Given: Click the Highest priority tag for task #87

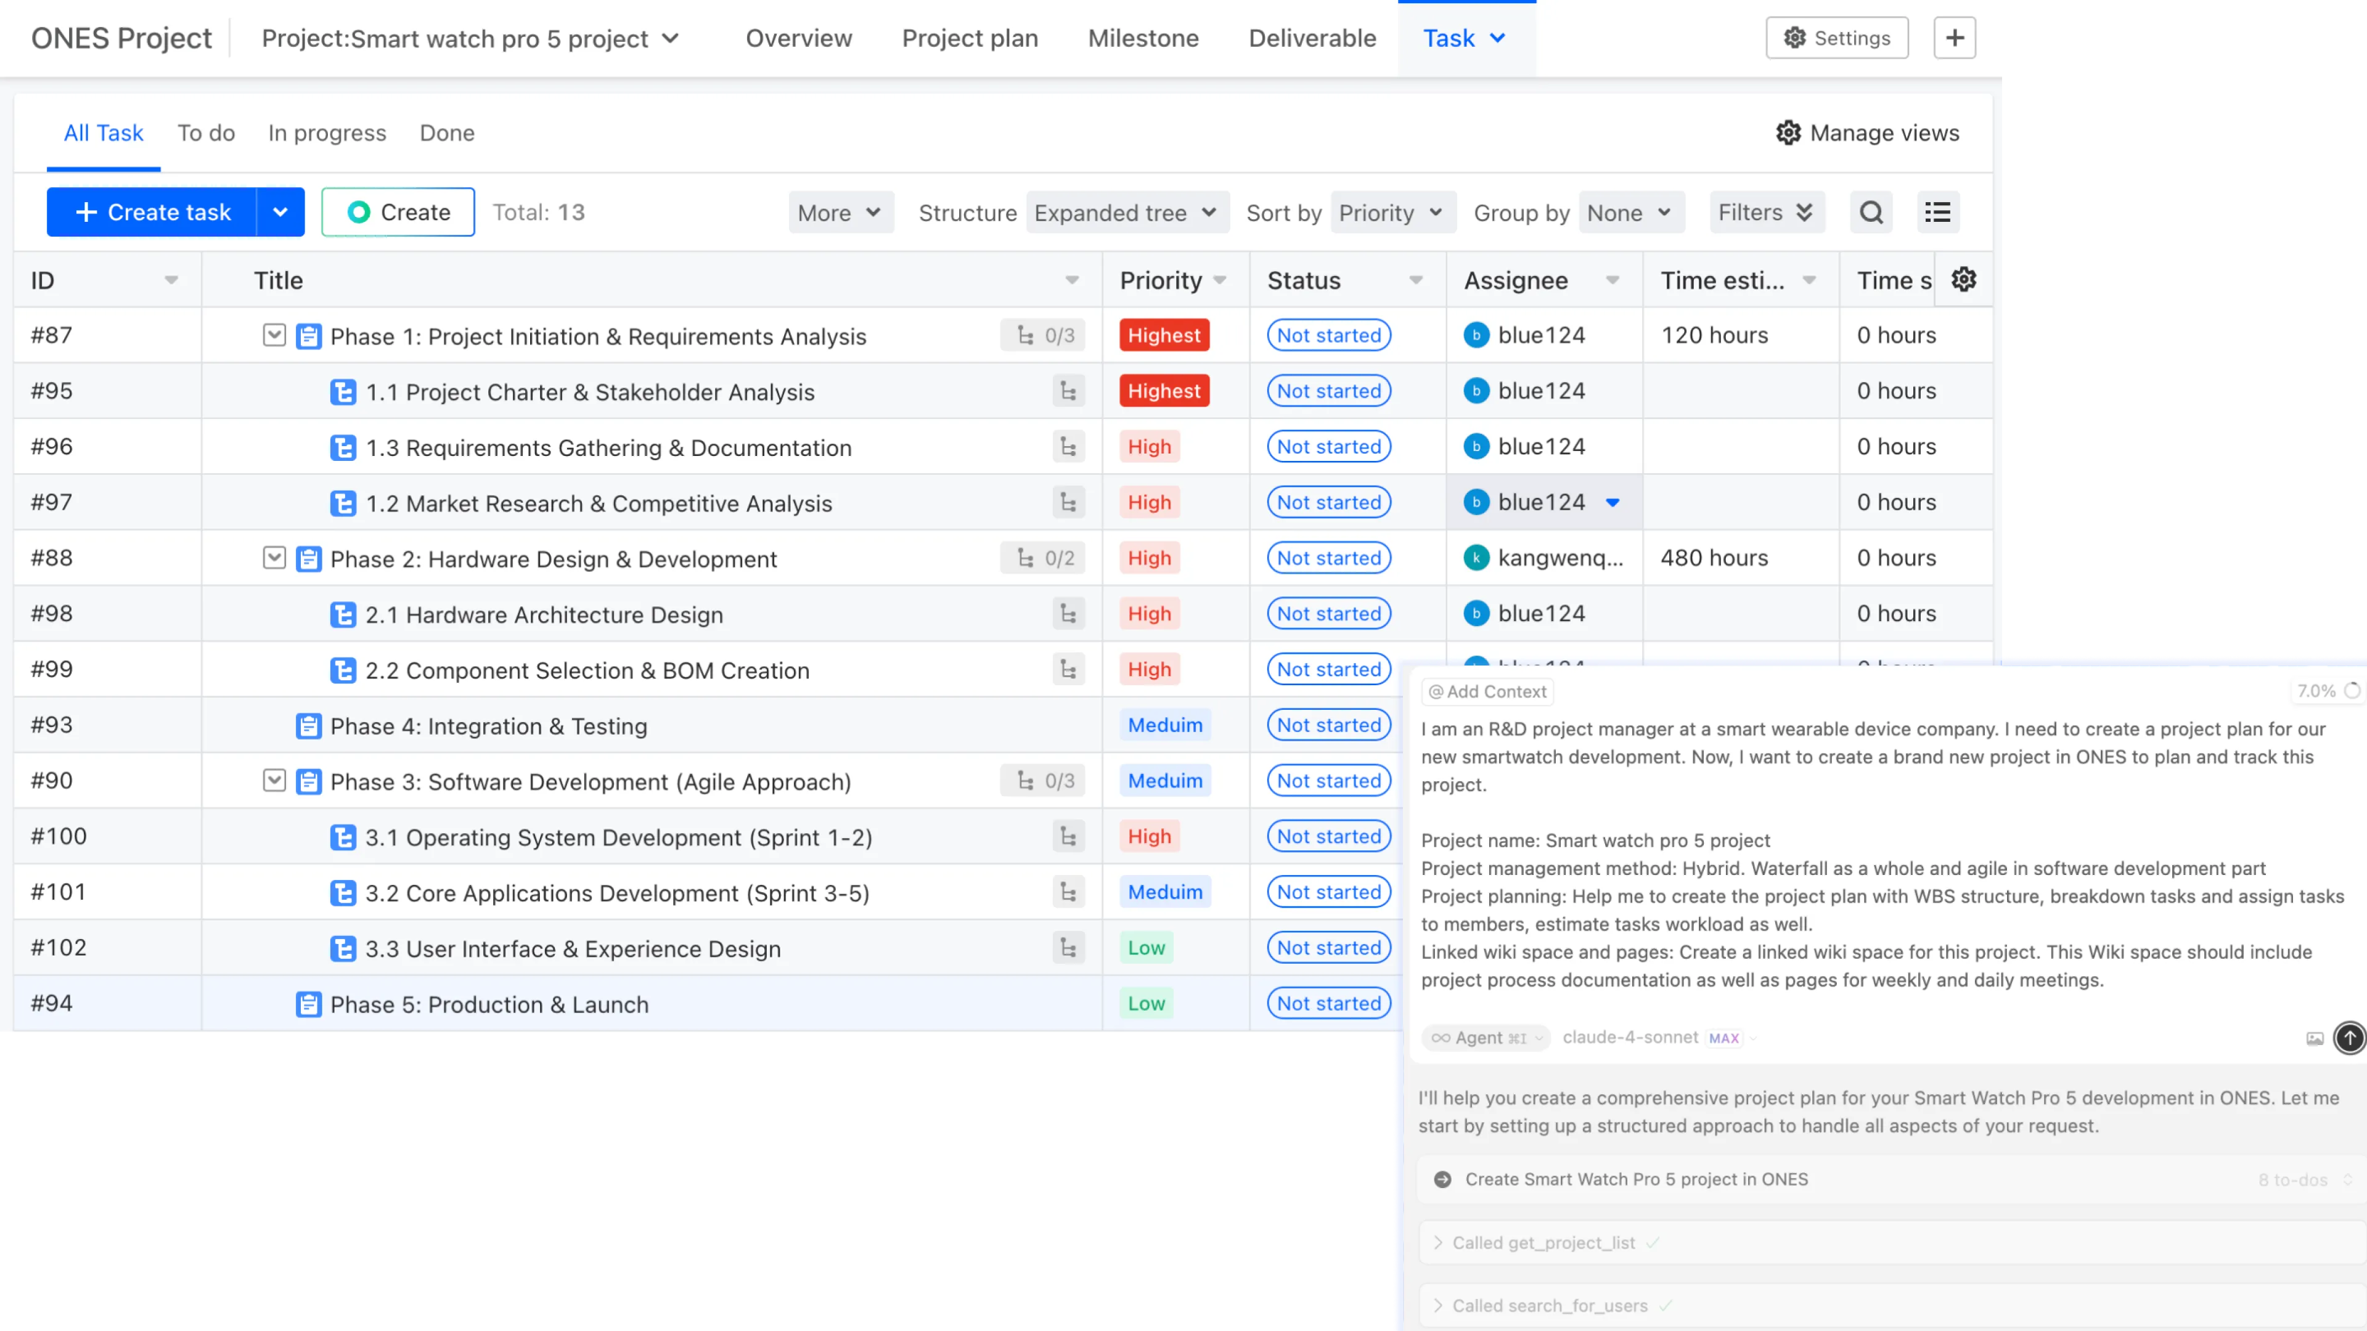Looking at the screenshot, I should coord(1164,335).
